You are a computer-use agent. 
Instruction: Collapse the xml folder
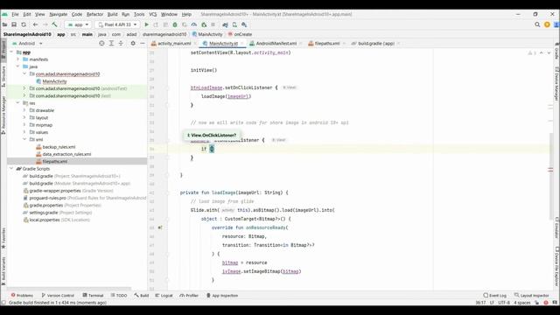(24, 139)
